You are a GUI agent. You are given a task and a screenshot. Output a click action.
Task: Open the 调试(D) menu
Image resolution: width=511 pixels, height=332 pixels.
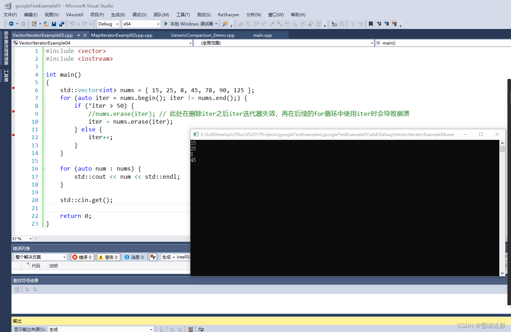139,14
